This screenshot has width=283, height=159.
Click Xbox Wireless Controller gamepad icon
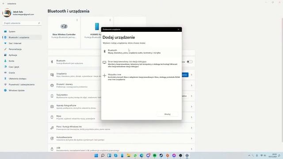point(64,26)
